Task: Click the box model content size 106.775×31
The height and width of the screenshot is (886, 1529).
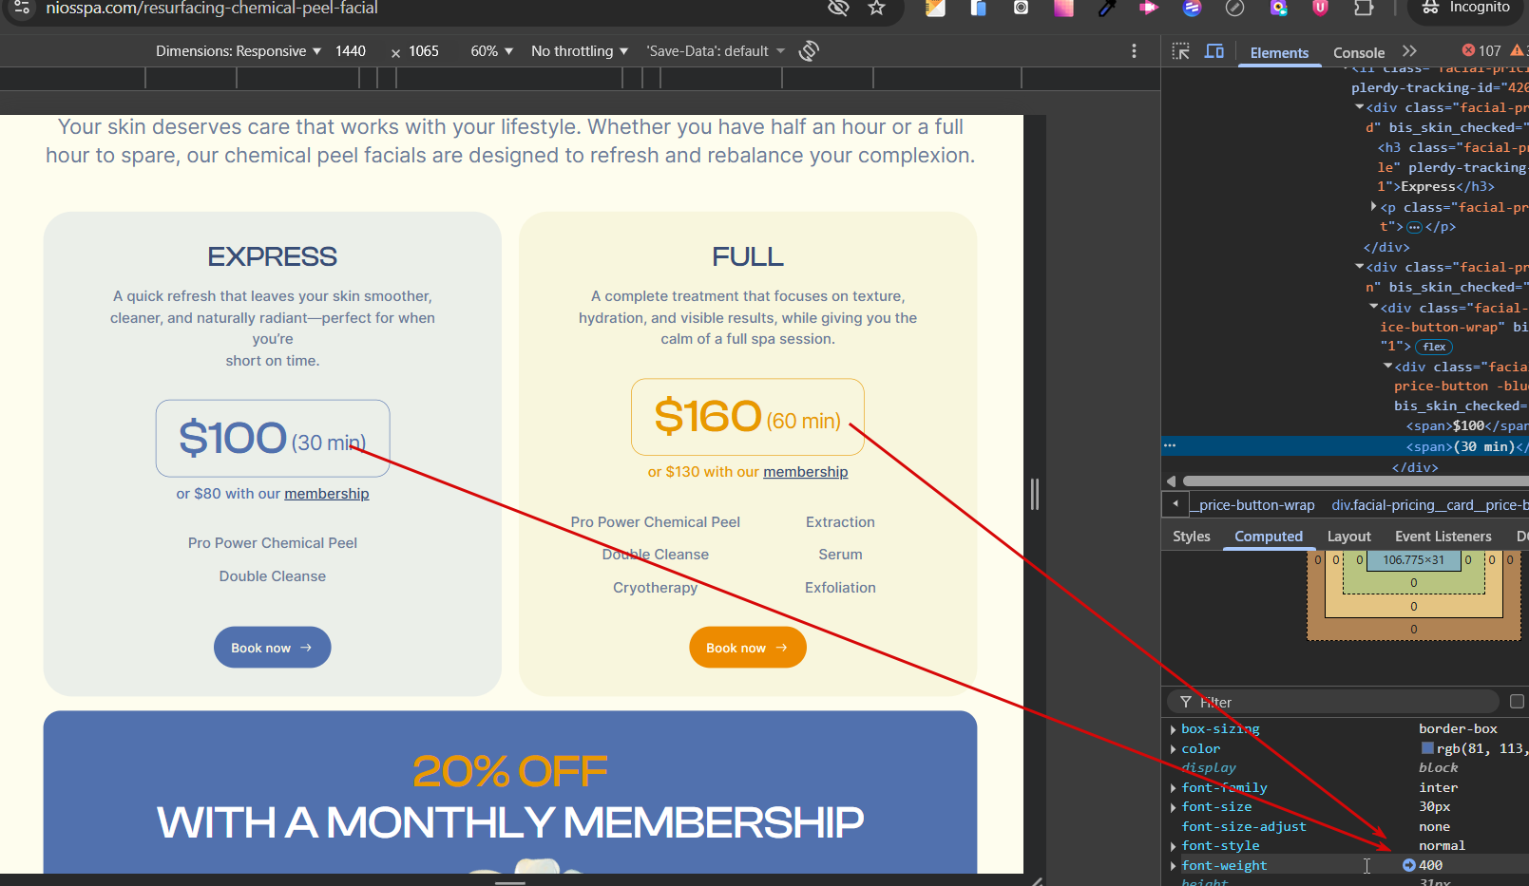Action: 1413,560
